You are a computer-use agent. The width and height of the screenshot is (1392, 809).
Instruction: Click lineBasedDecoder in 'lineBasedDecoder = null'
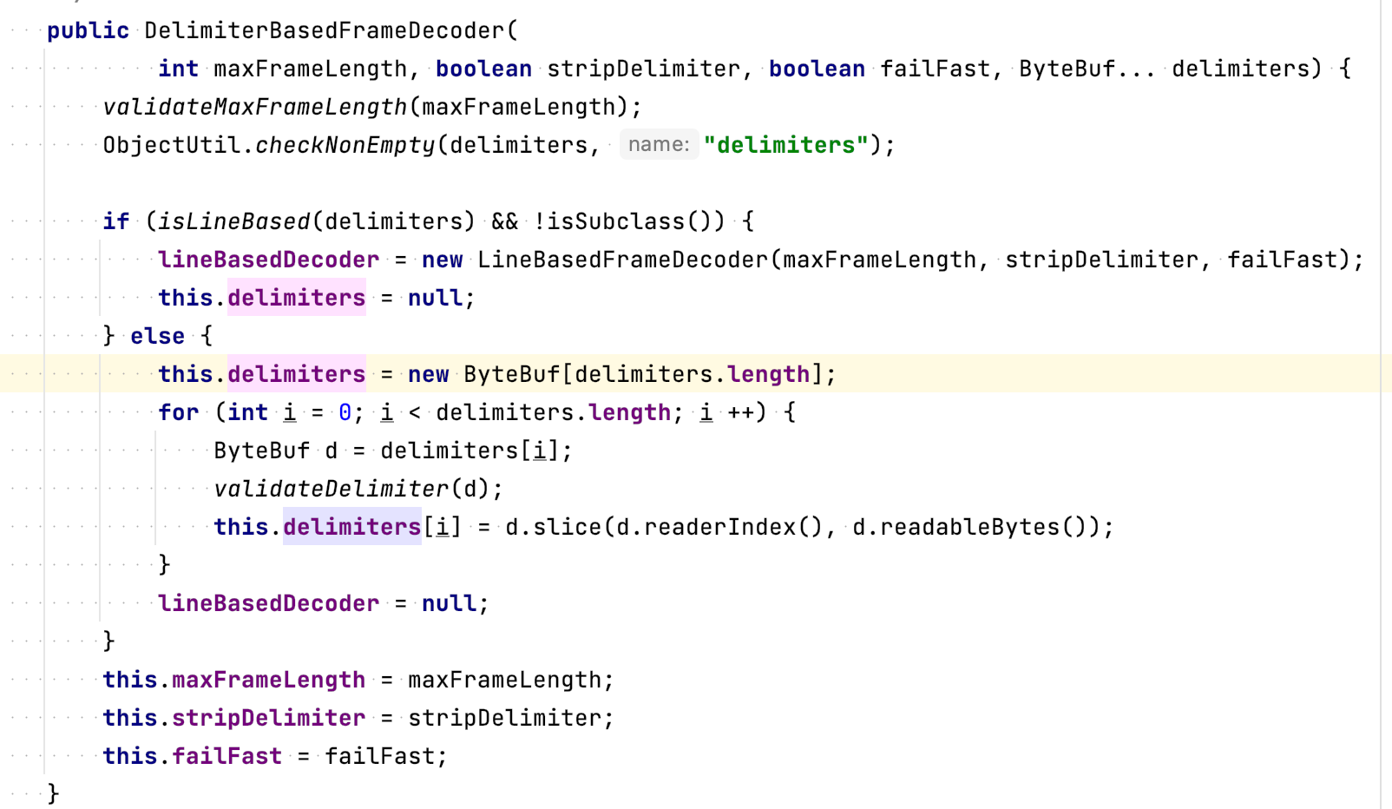click(x=268, y=603)
